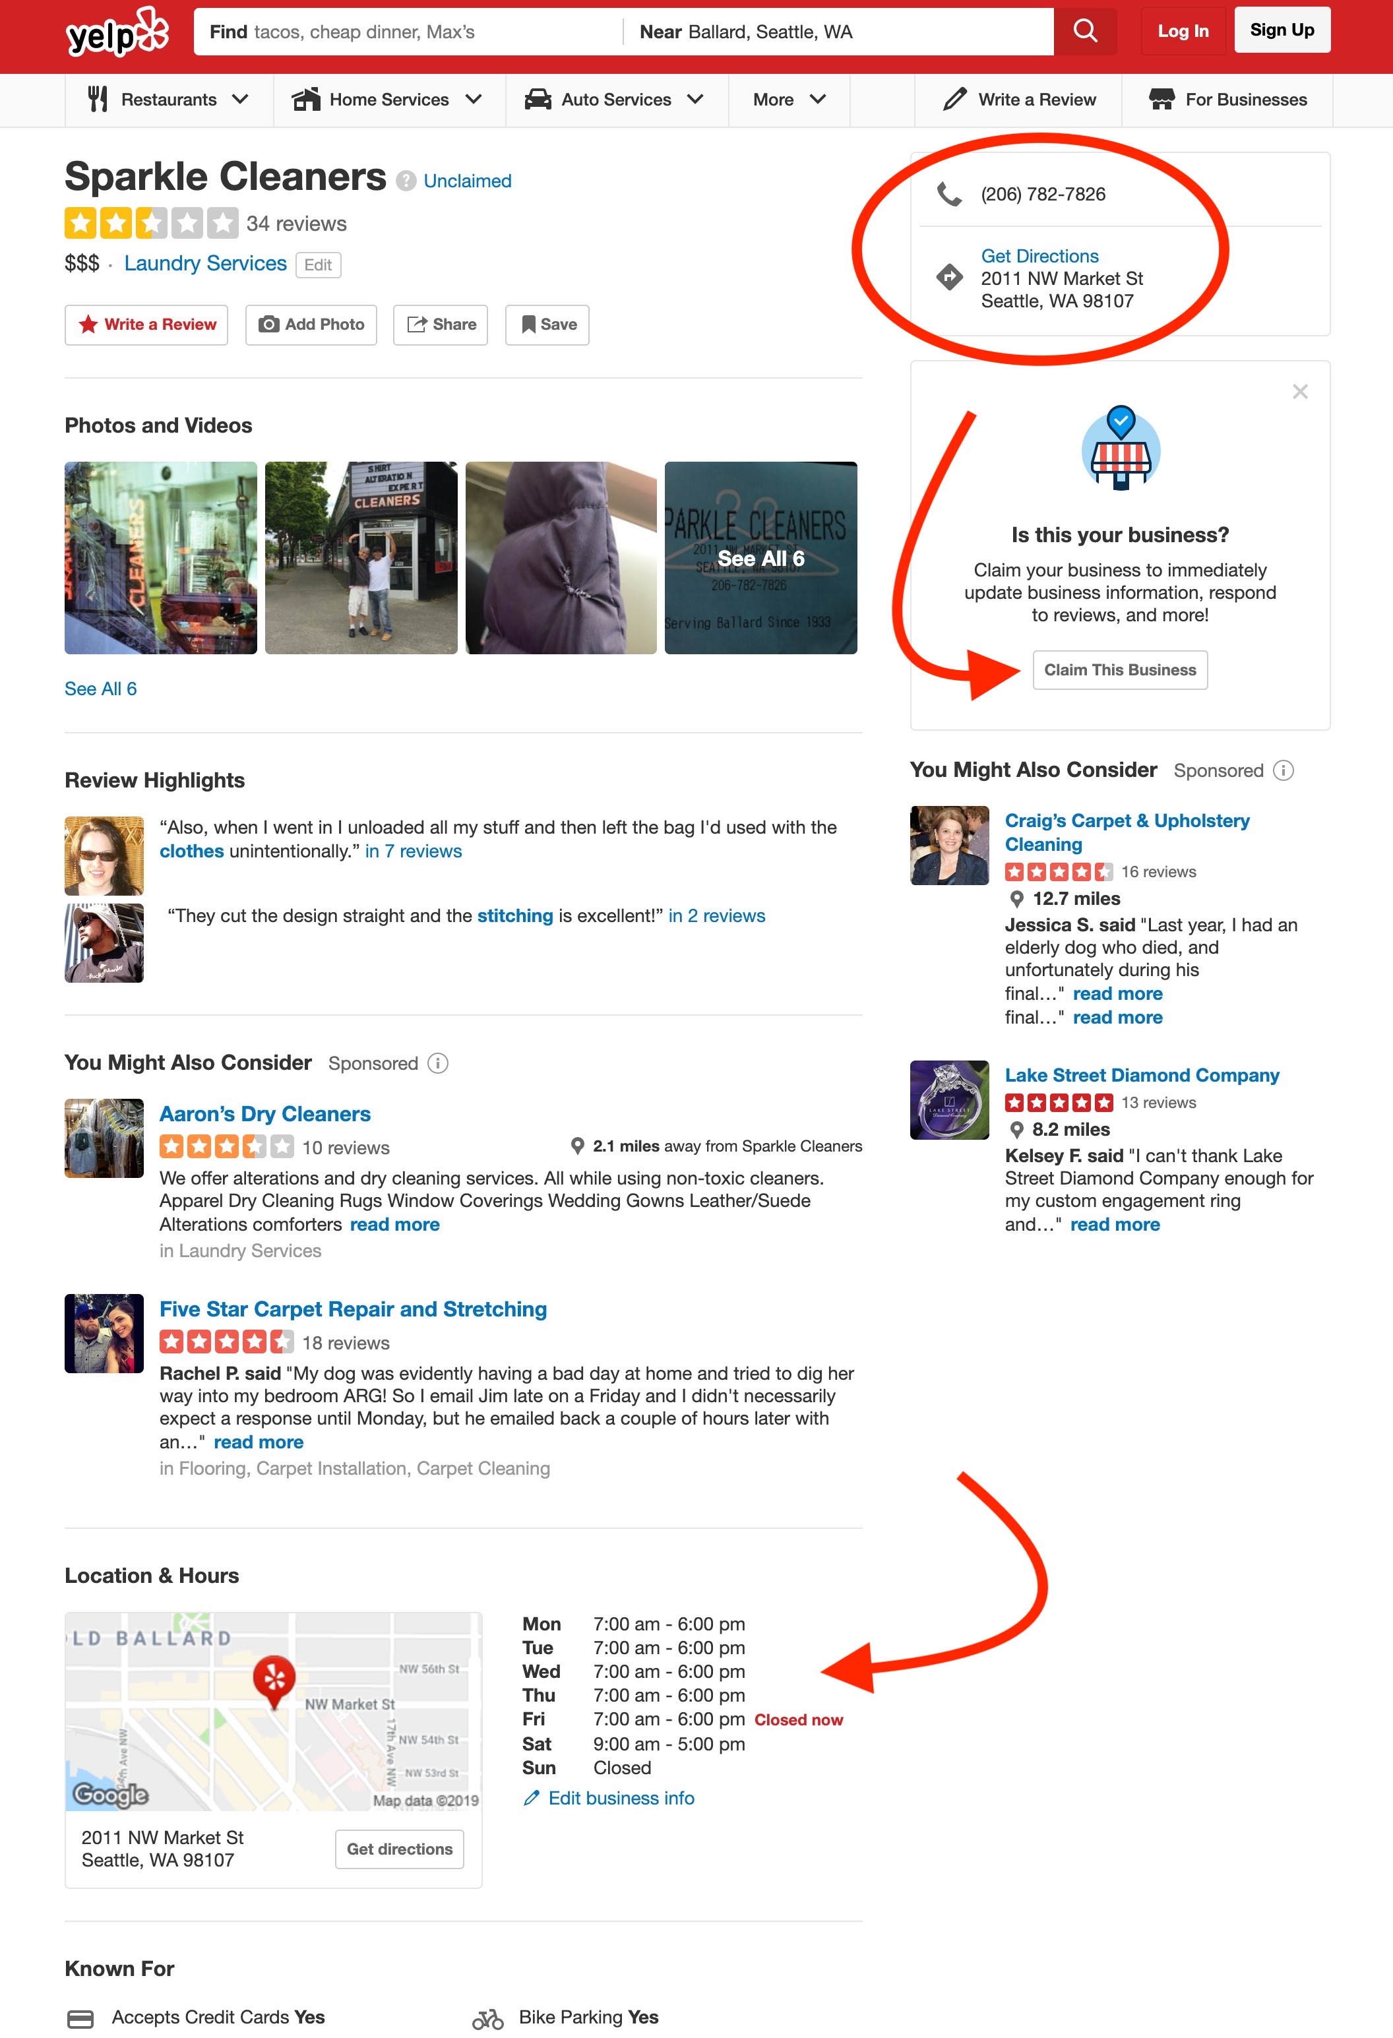Click the Get directions button under map
The width and height of the screenshot is (1393, 2038).
coord(400,1849)
